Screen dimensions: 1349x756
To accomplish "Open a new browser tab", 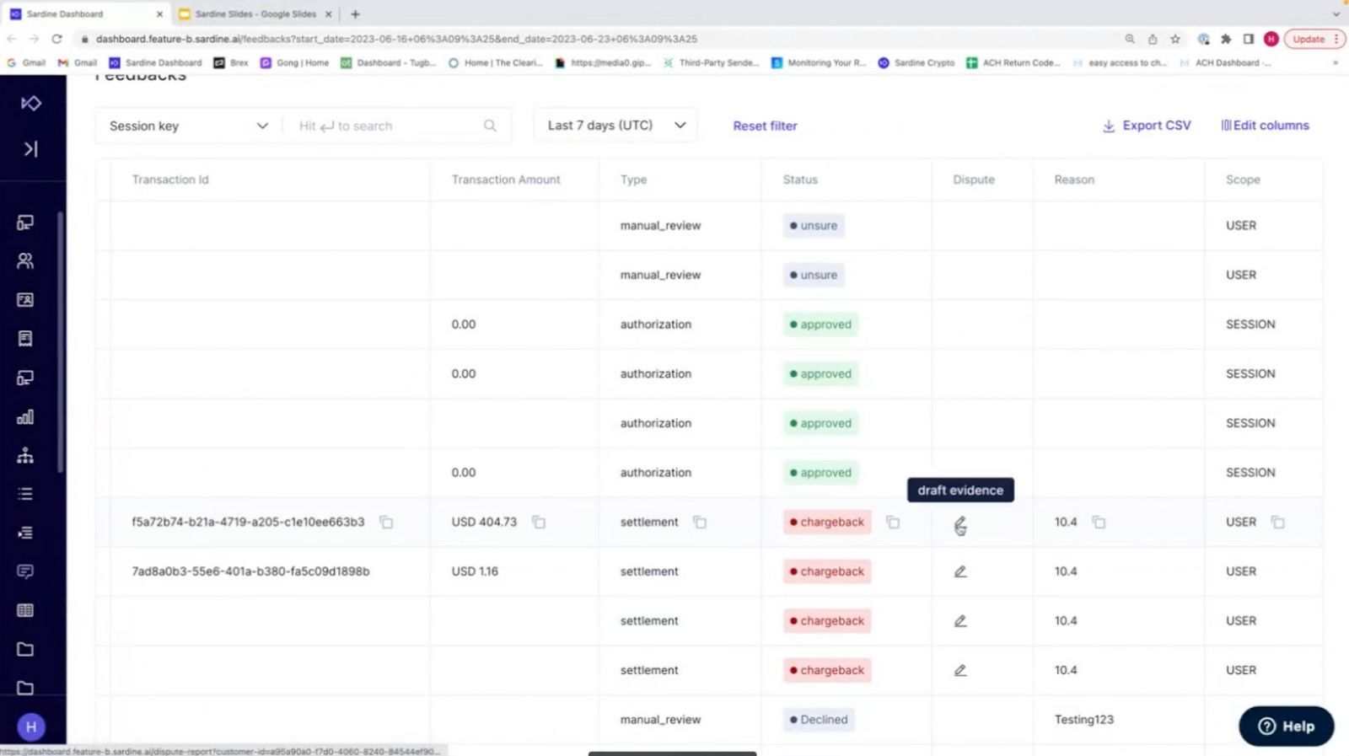I will click(355, 14).
